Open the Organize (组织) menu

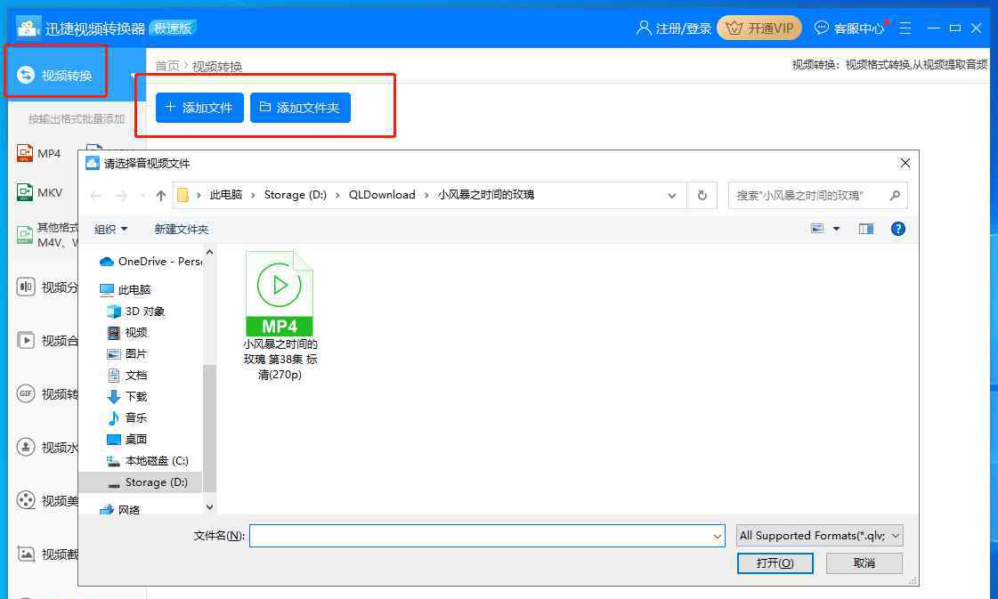110,229
